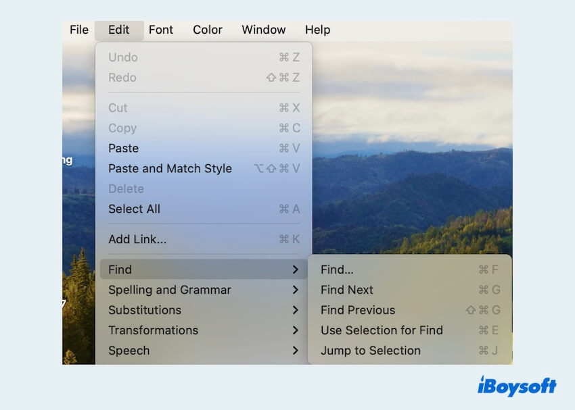Image resolution: width=575 pixels, height=410 pixels.
Task: Open the Color menu
Action: pos(208,30)
